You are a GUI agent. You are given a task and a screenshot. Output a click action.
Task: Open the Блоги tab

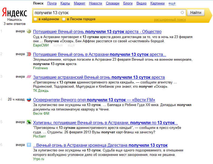pyautogui.click(x=128, y=3)
